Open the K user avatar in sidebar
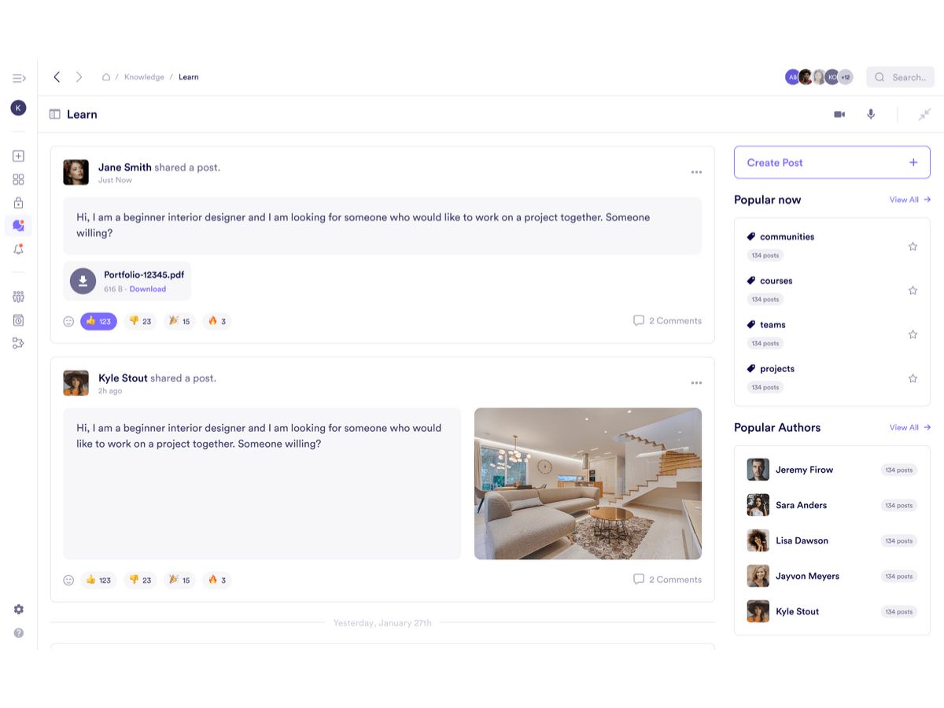The image size is (944, 708). pos(18,108)
